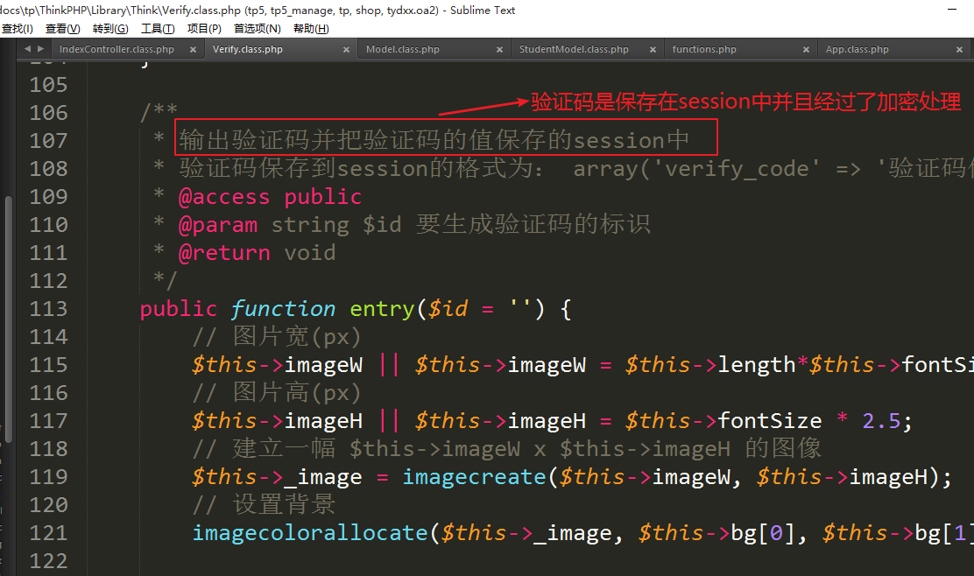The image size is (974, 576).
Task: Open the 转到 (Goto) menu
Action: tap(109, 29)
